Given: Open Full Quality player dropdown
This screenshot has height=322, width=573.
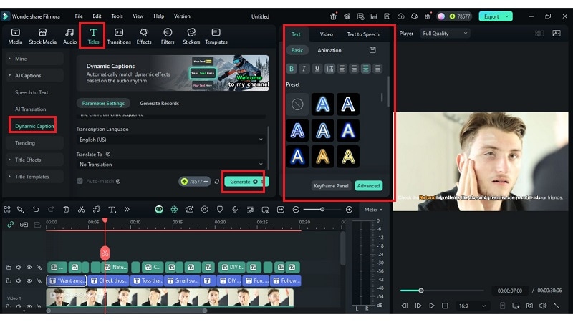Looking at the screenshot, I should pos(445,33).
